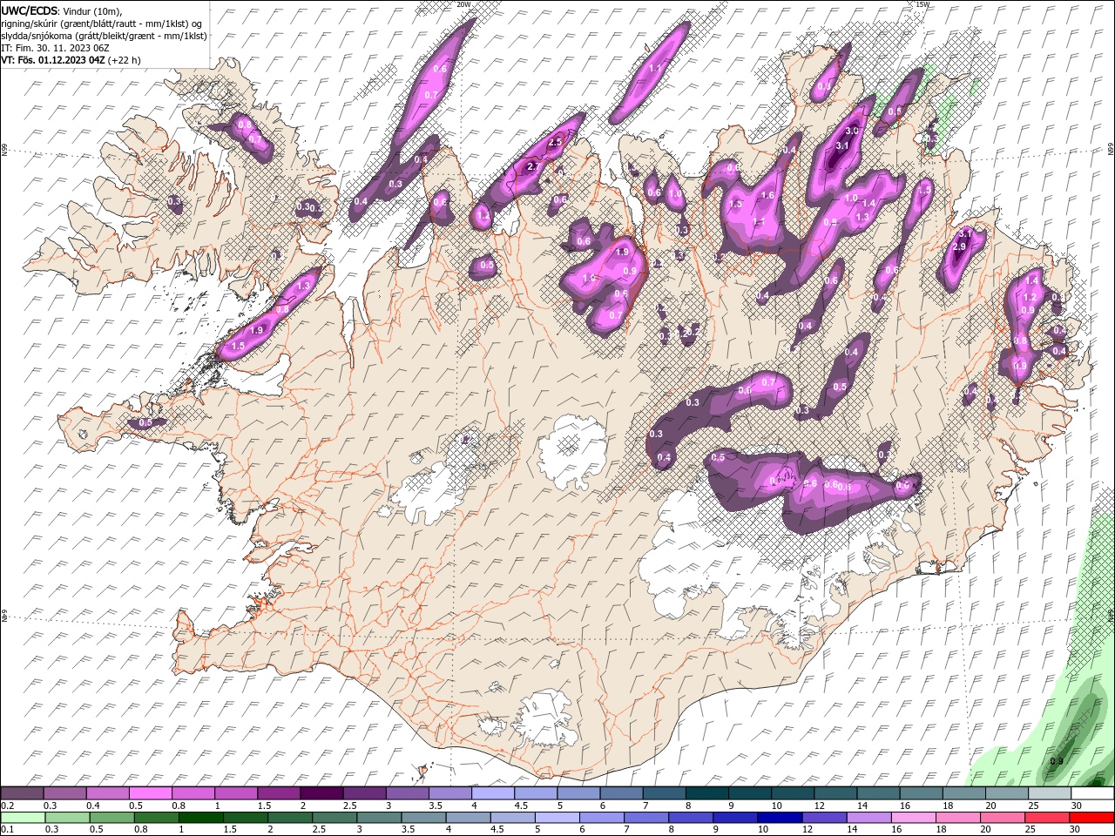Click the 'IT: Fim. 30. 11. 2023 06Z' line
The height and width of the screenshot is (836, 1115).
[x=55, y=48]
